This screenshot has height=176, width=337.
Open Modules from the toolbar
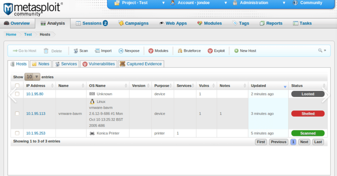pos(151,51)
